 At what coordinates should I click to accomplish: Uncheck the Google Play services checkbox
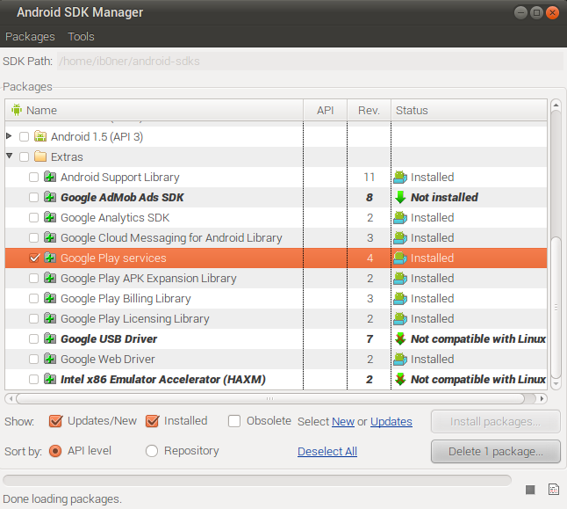coord(34,258)
